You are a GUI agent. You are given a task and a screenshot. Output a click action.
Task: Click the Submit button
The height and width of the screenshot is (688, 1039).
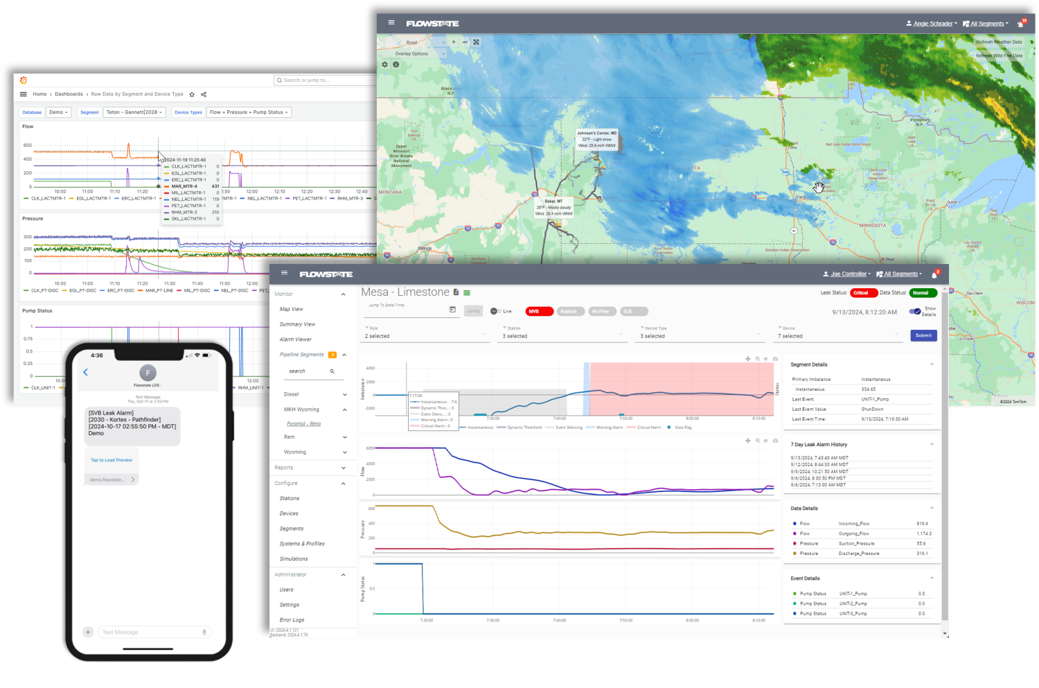(x=923, y=335)
